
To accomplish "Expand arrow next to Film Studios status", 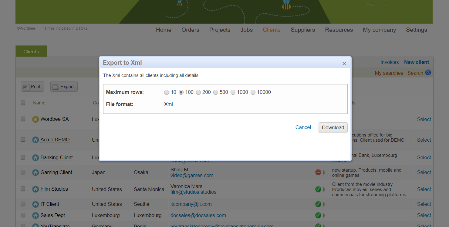I will pyautogui.click(x=324, y=189).
